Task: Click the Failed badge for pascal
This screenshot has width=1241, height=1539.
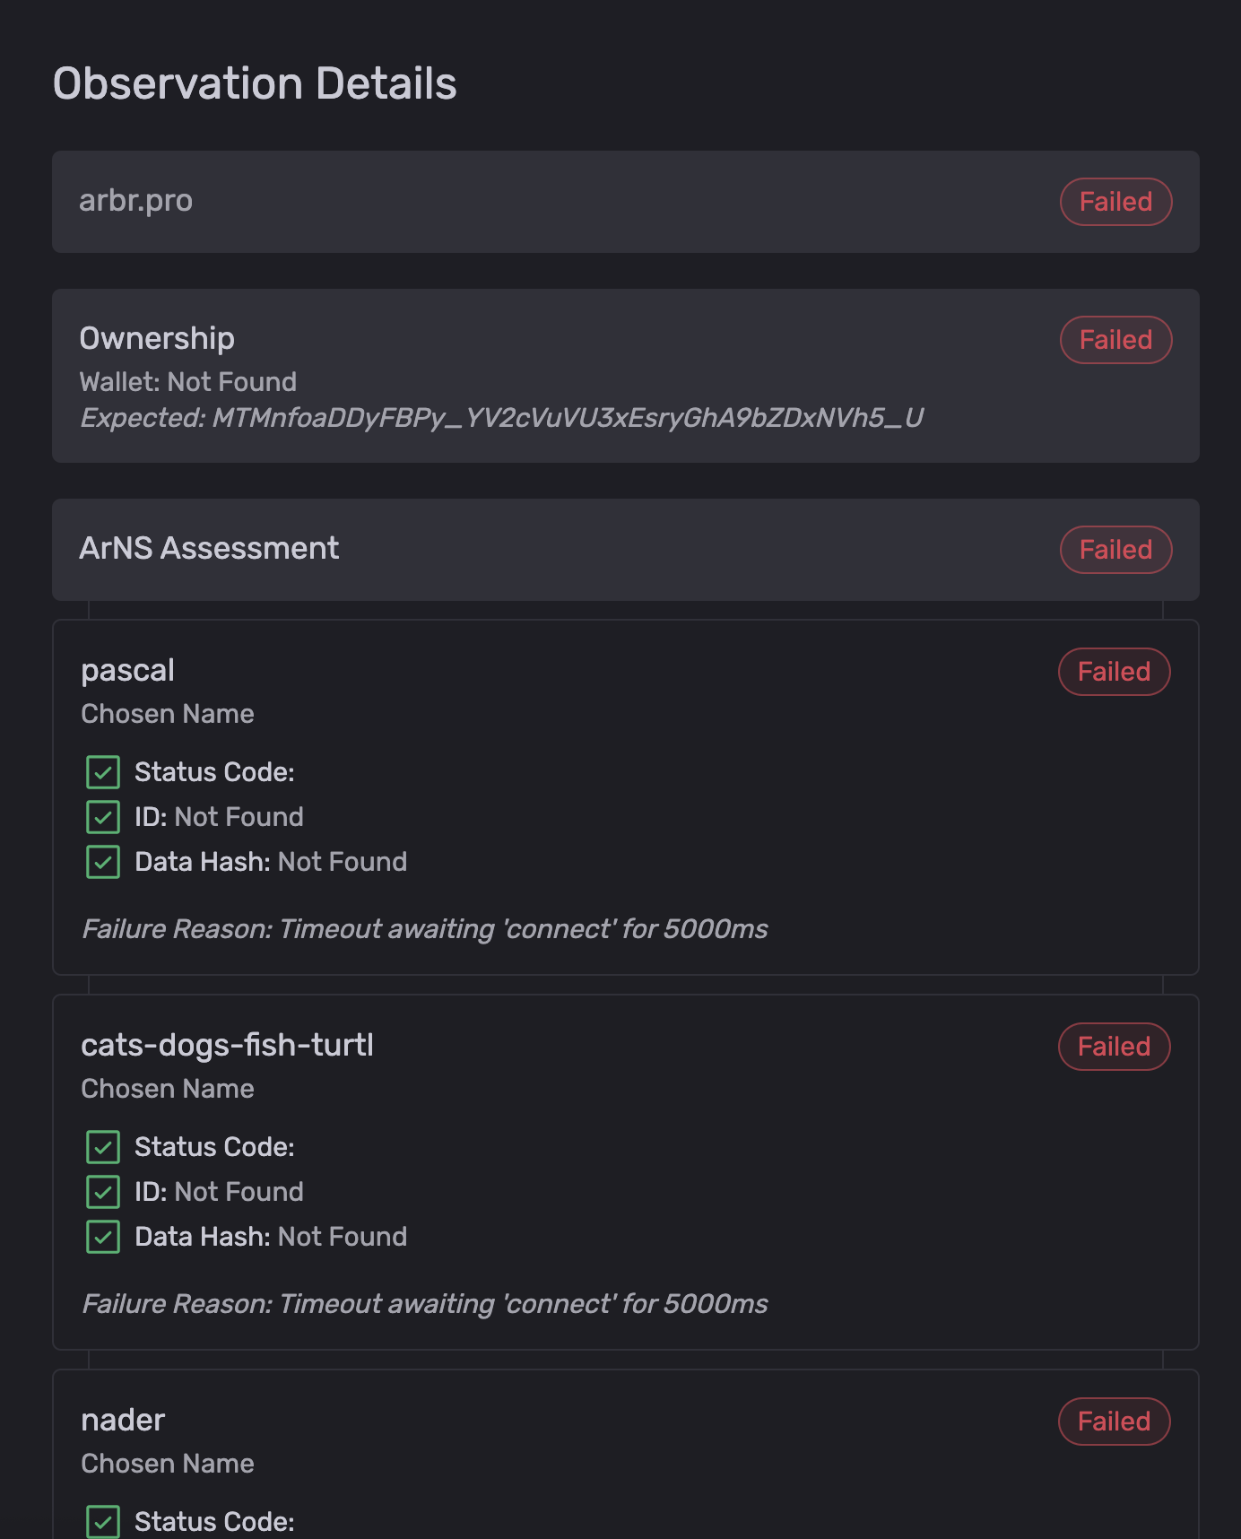Action: point(1114,672)
